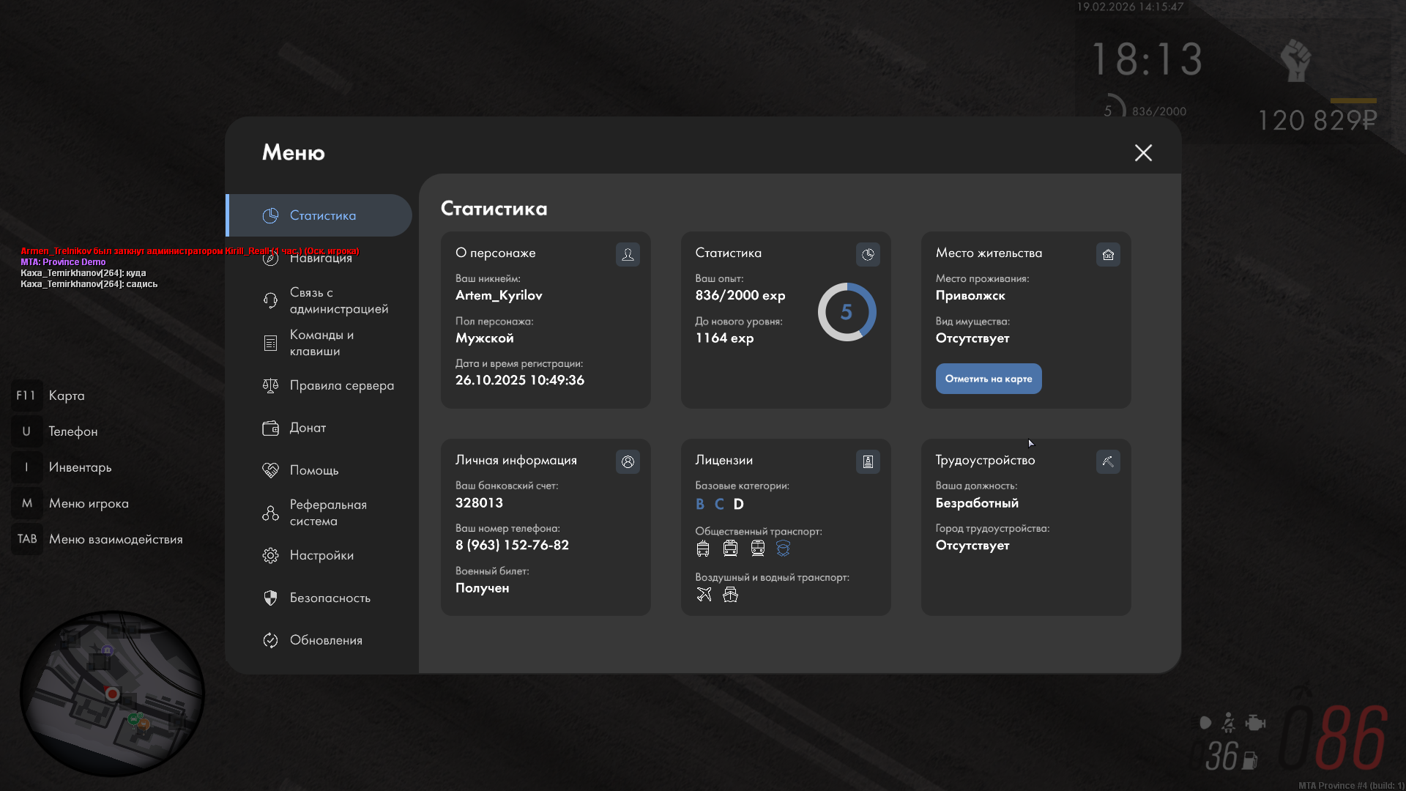1406x791 pixels.
Task: Click the pie chart icon in Статистика card
Action: (x=868, y=254)
